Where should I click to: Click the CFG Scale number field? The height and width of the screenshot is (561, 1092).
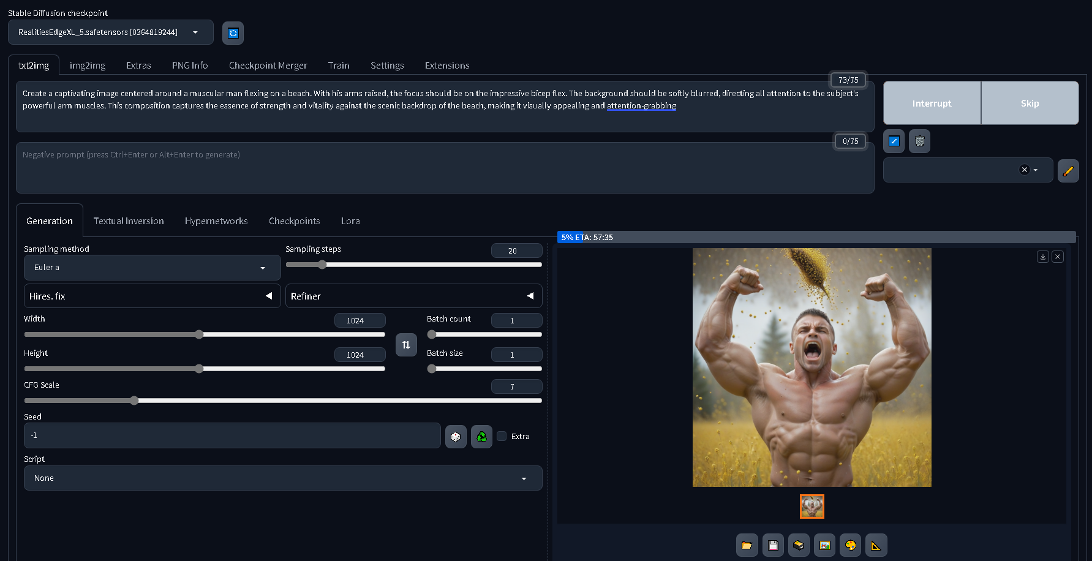(516, 386)
